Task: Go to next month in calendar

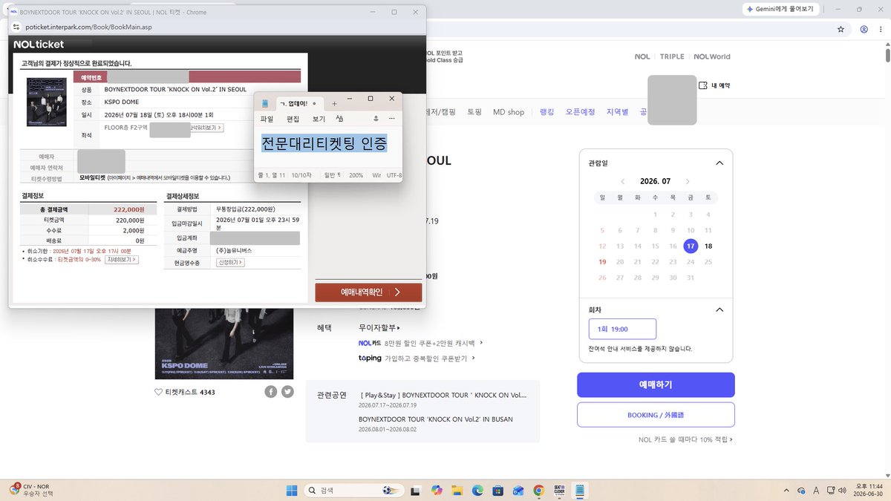Action: coord(688,181)
